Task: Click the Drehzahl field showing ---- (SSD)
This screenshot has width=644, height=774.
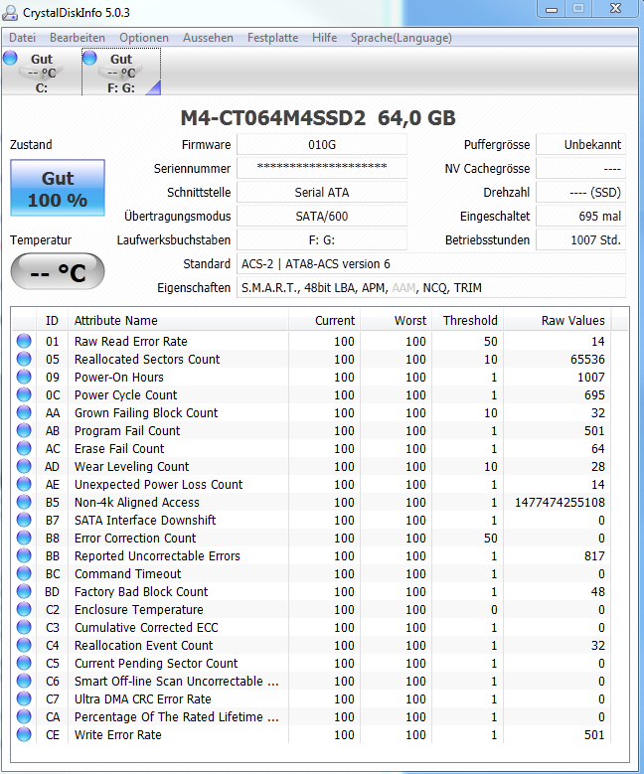Action: (x=580, y=192)
